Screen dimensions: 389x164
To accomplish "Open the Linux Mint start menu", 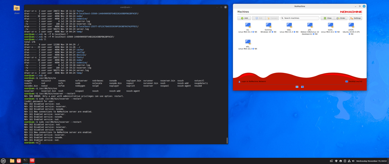I will [4, 161].
